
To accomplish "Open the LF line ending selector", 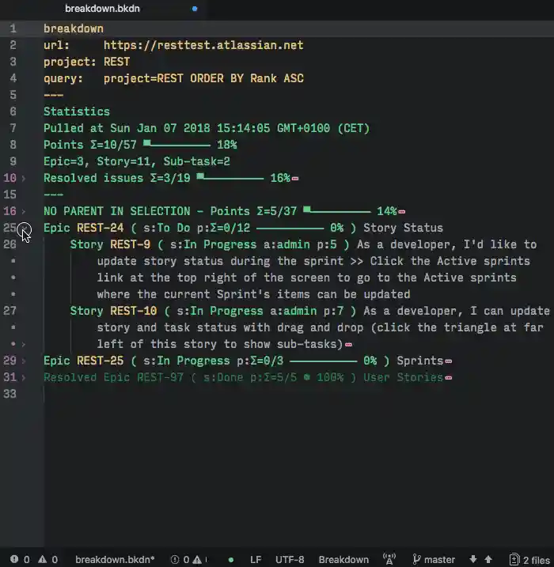I will (256, 559).
